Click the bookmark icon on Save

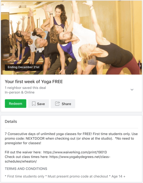[34, 103]
